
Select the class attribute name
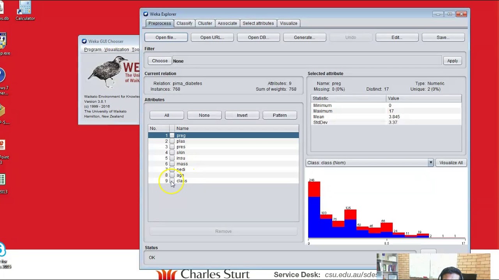tap(182, 181)
